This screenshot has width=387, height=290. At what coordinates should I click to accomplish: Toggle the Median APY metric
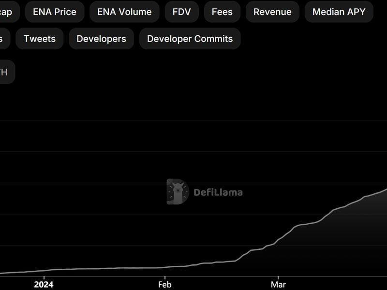[338, 12]
